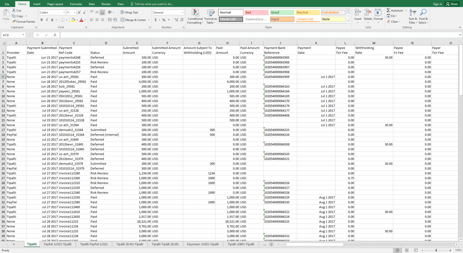The height and width of the screenshot is (253, 463).
Task: Apply fill color with the paint bucket
Action: pos(73,20)
